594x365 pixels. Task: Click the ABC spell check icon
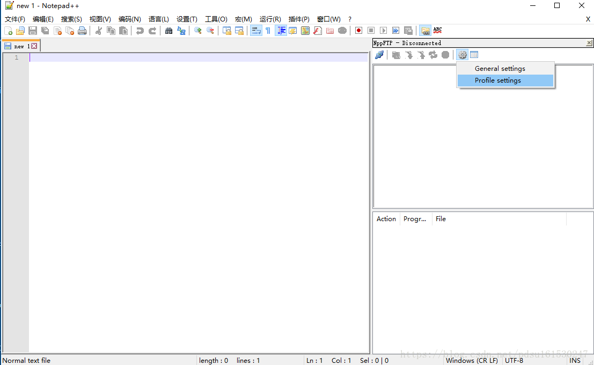(x=437, y=30)
